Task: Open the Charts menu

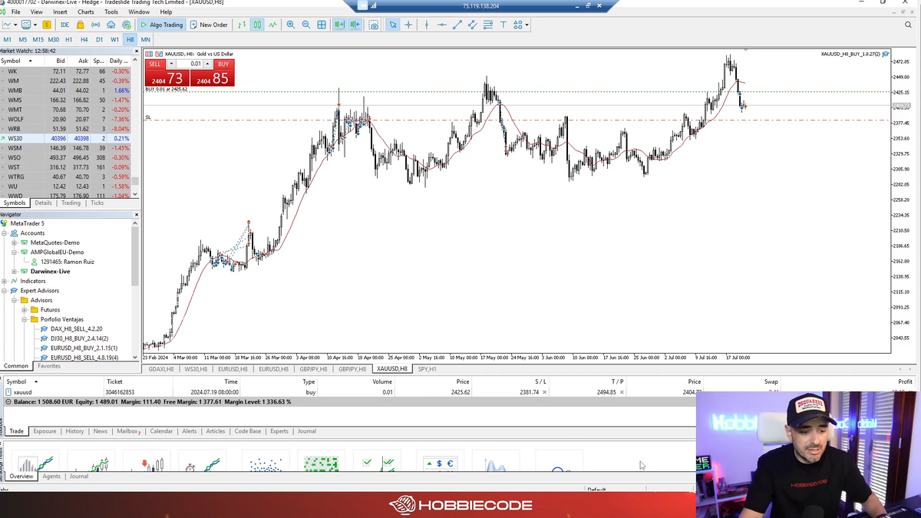Action: (86, 12)
